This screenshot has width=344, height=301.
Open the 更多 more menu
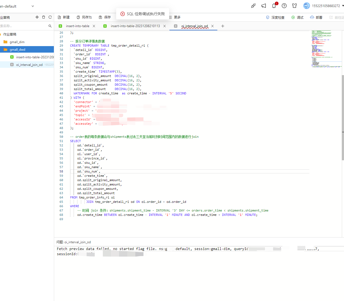(x=175, y=17)
